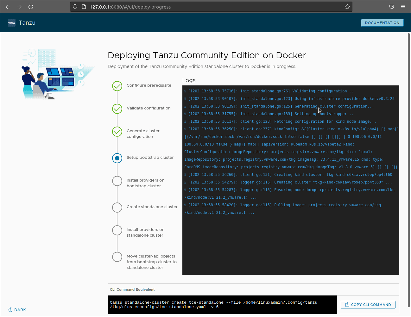411x317 pixels.
Task: Click the Move cluster-api objects step circle
Action: pyautogui.click(x=117, y=257)
